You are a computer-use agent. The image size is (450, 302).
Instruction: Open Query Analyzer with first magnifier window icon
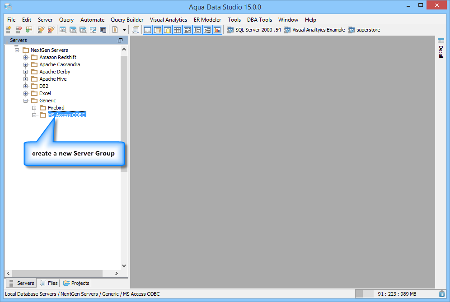click(63, 30)
